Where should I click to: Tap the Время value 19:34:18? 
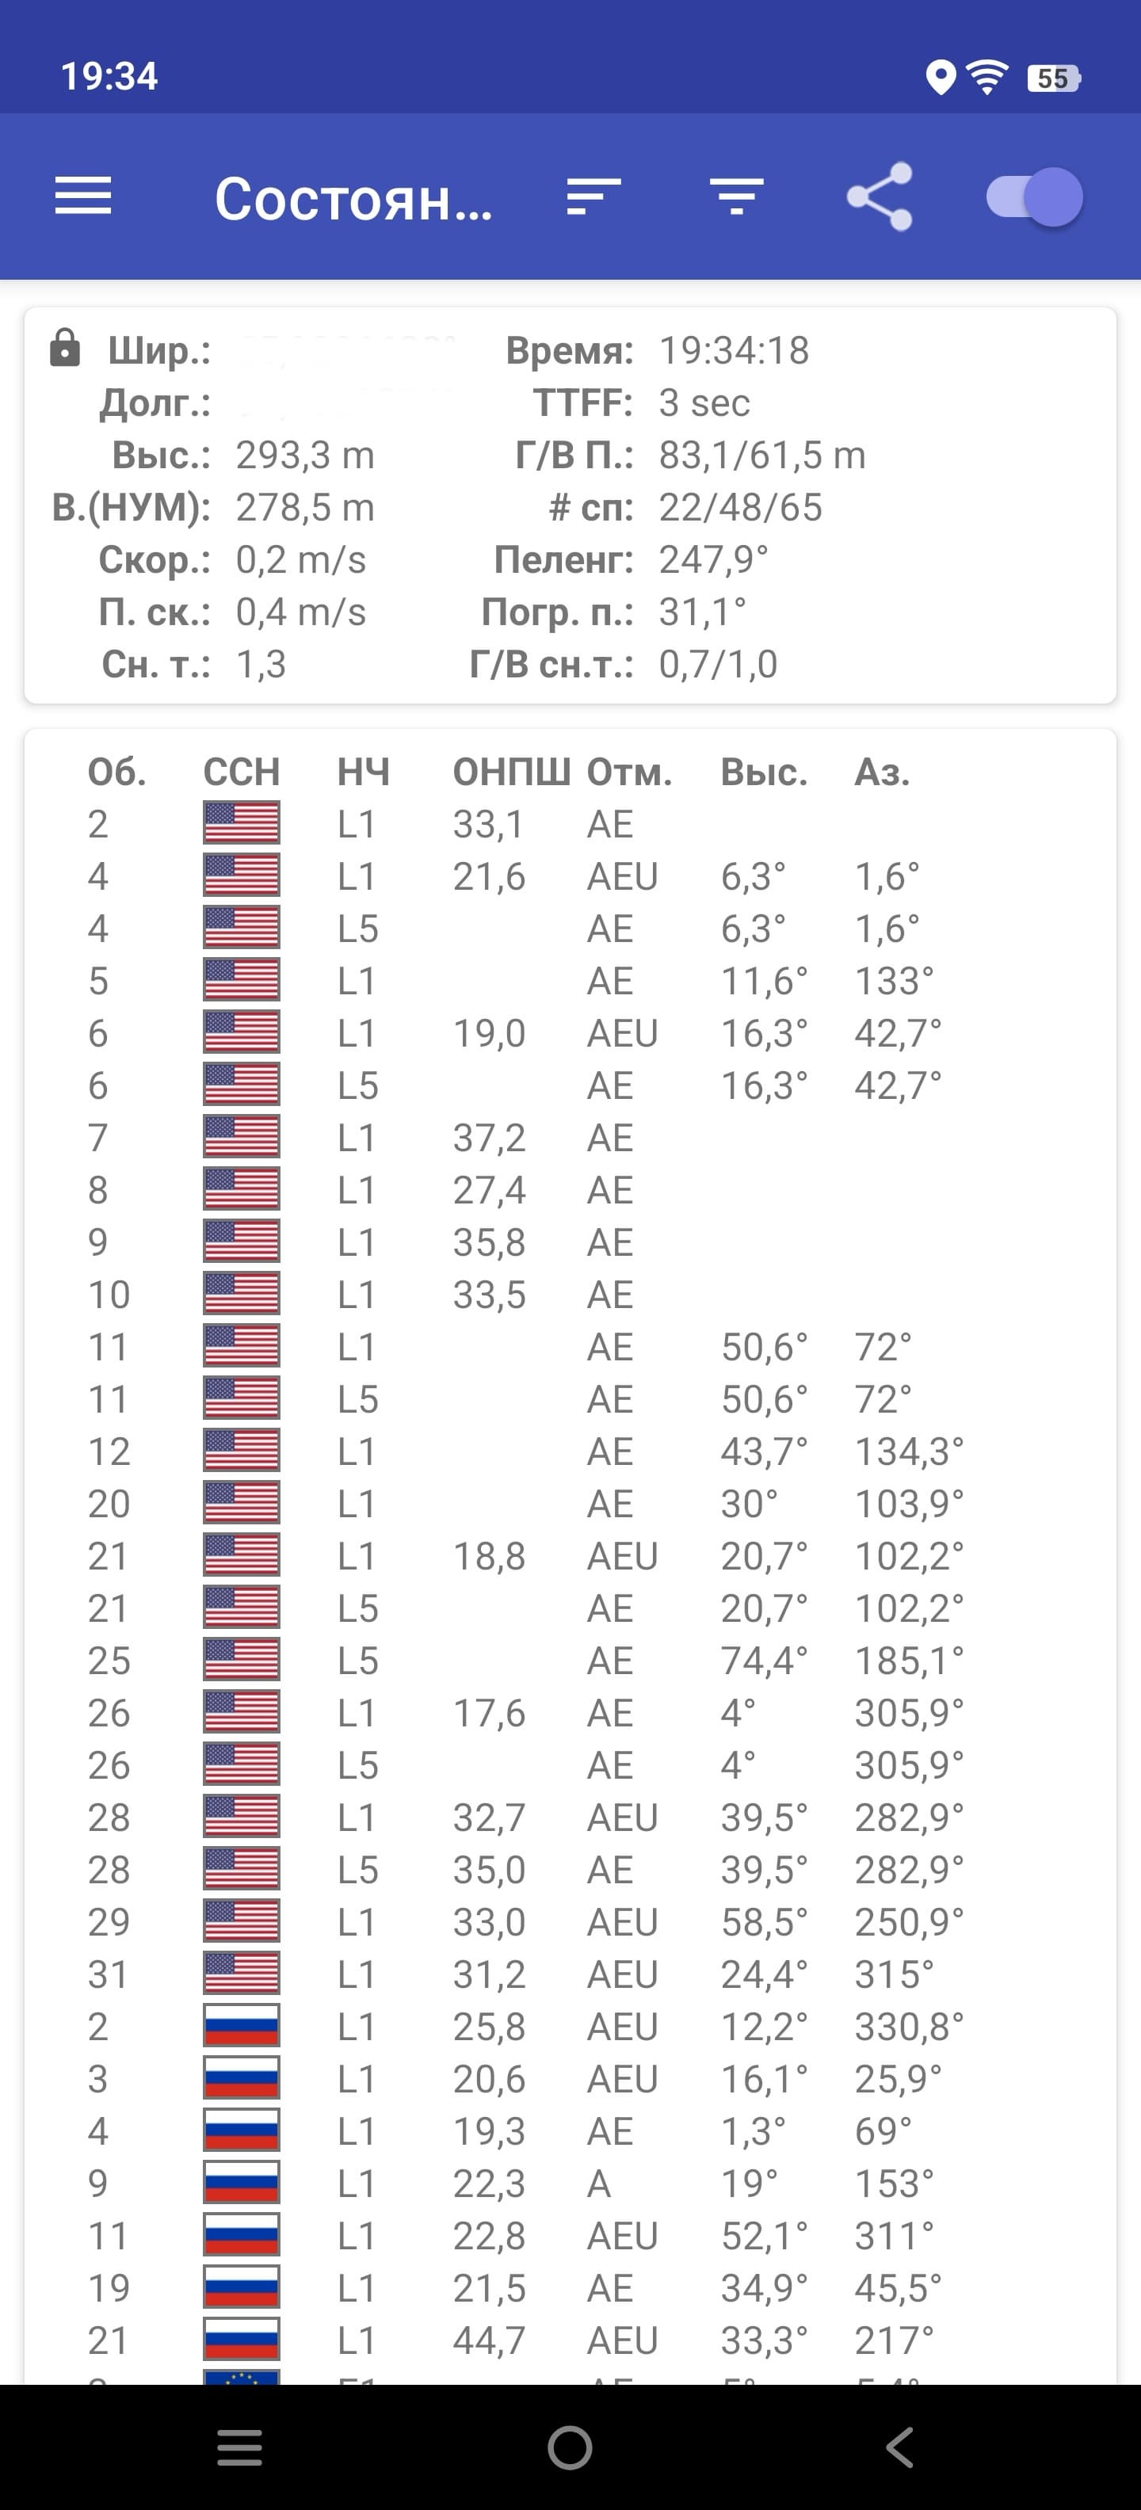tap(734, 350)
